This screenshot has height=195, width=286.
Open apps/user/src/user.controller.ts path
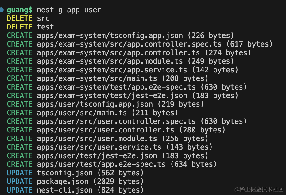click(106, 130)
